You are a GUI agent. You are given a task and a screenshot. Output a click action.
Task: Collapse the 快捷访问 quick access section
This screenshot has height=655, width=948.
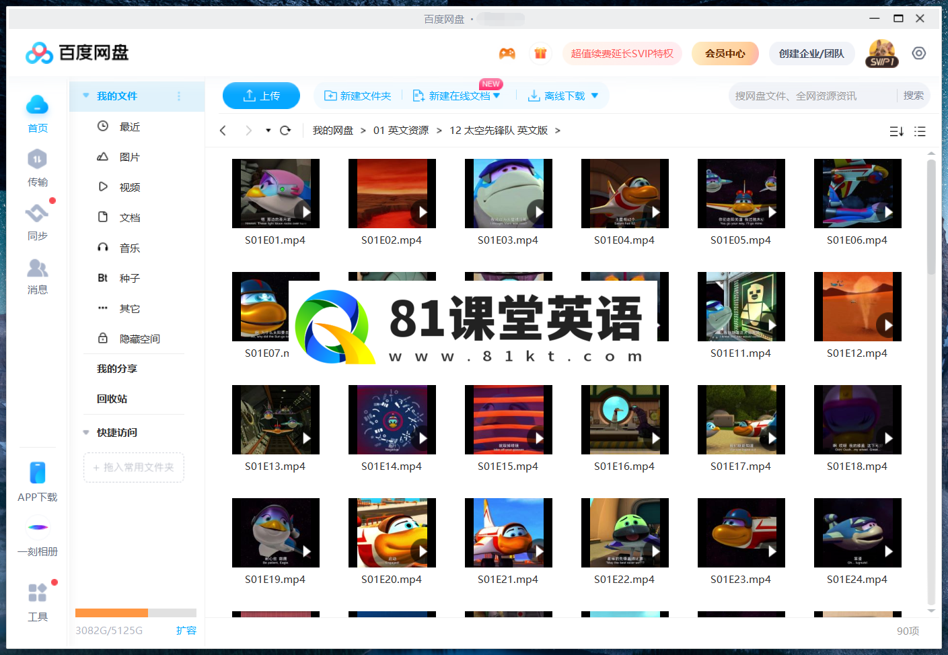pos(86,432)
